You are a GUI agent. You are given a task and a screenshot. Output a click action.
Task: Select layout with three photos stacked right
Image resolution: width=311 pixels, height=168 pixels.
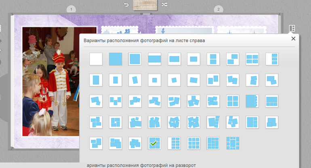point(271,59)
